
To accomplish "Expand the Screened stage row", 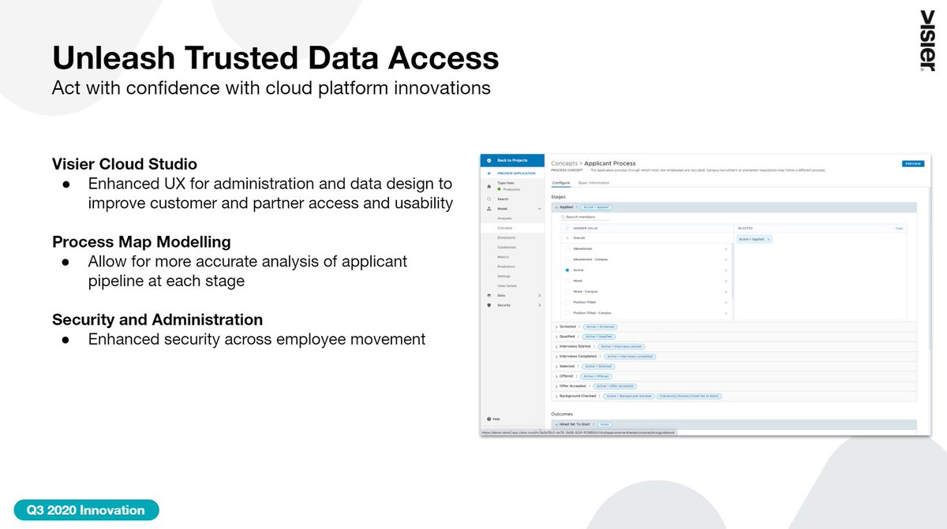I will [x=556, y=326].
